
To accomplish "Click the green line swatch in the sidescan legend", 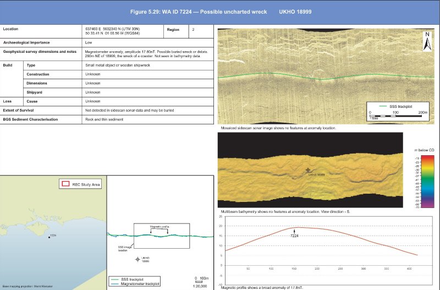I will click(383, 106).
